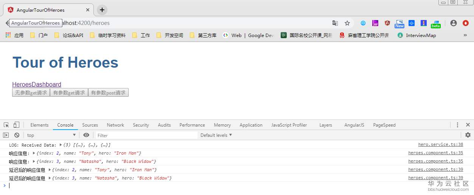This screenshot has height=195, width=474.
Task: Select the Console tab
Action: [x=65, y=125]
